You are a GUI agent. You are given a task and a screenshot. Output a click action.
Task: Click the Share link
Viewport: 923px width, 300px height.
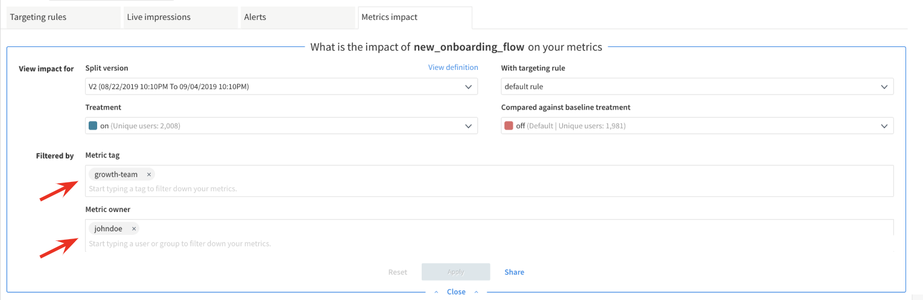[515, 272]
